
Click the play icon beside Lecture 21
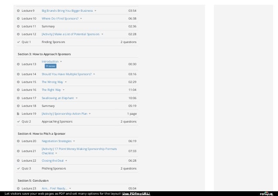[x=18, y=151]
